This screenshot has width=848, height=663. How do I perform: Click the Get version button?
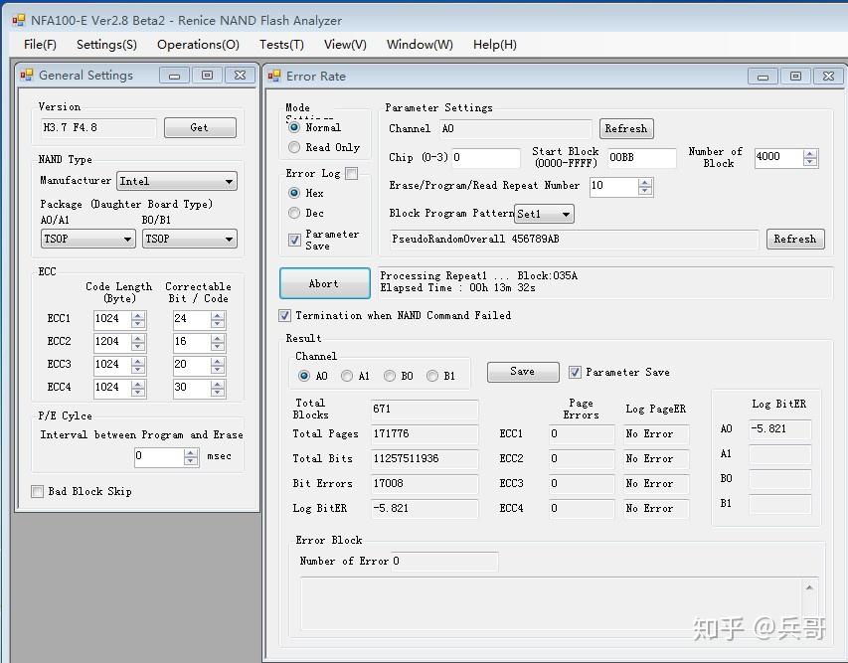click(x=200, y=127)
